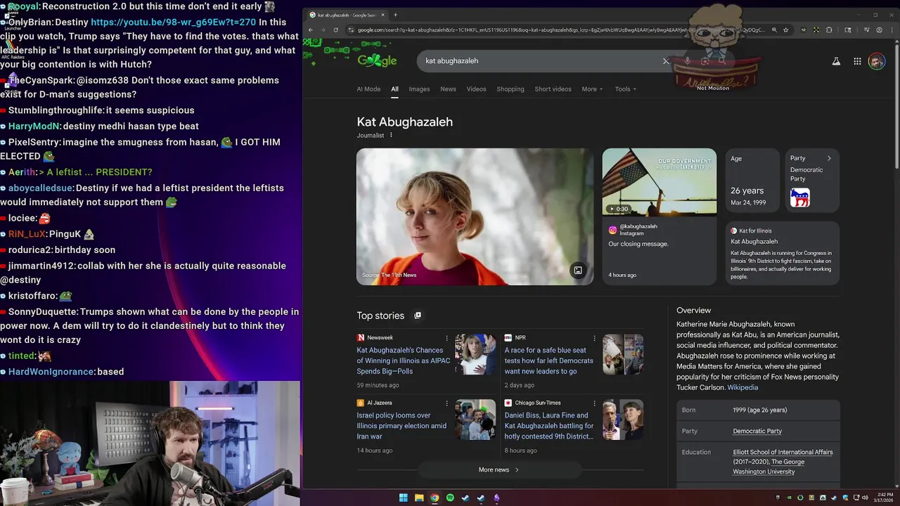Reload the Google search page
The height and width of the screenshot is (506, 900).
[335, 30]
